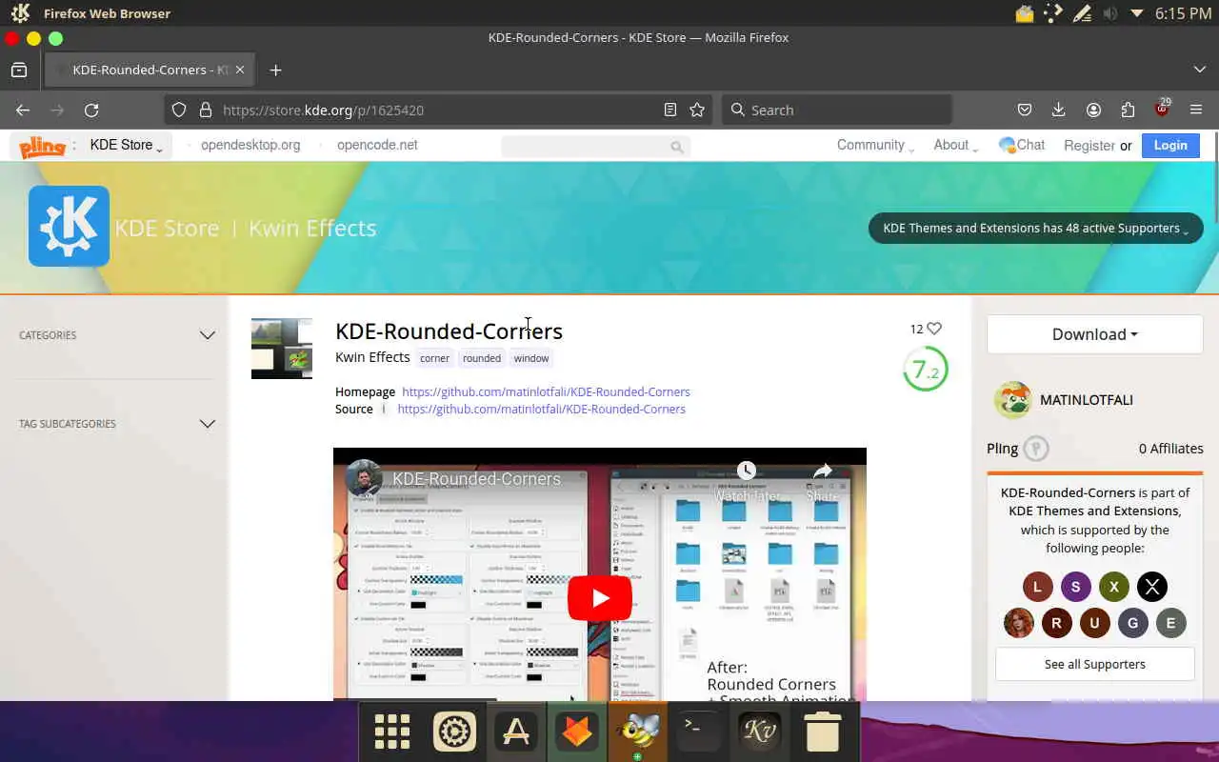This screenshot has height=762, width=1219.
Task: Open the KDE Store dropdown menu
Action: pyautogui.click(x=126, y=146)
